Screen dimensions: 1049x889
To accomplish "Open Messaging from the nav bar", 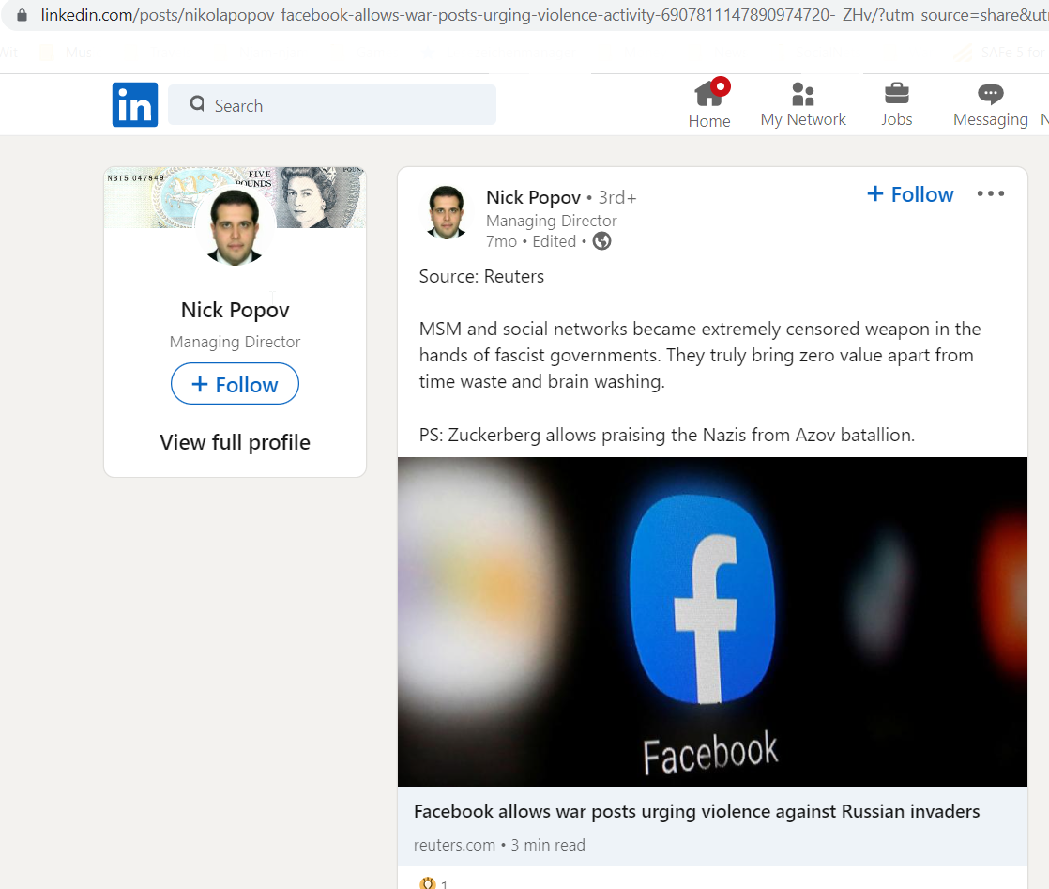I will click(x=990, y=104).
